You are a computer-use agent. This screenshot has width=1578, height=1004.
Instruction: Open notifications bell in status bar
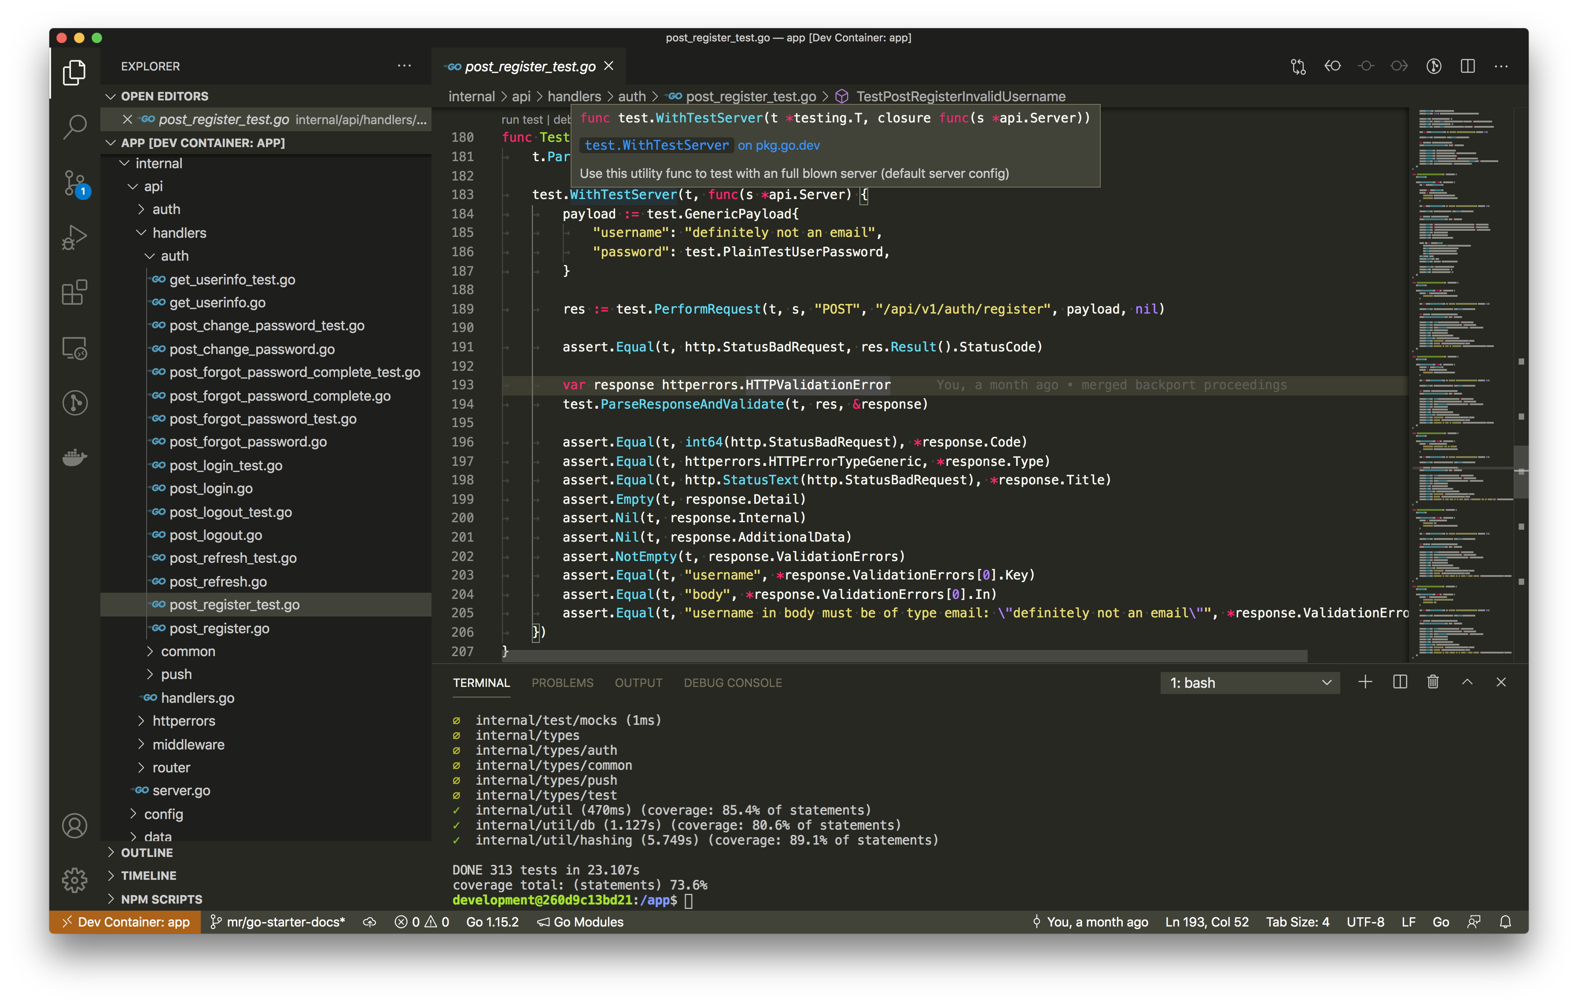click(x=1505, y=922)
